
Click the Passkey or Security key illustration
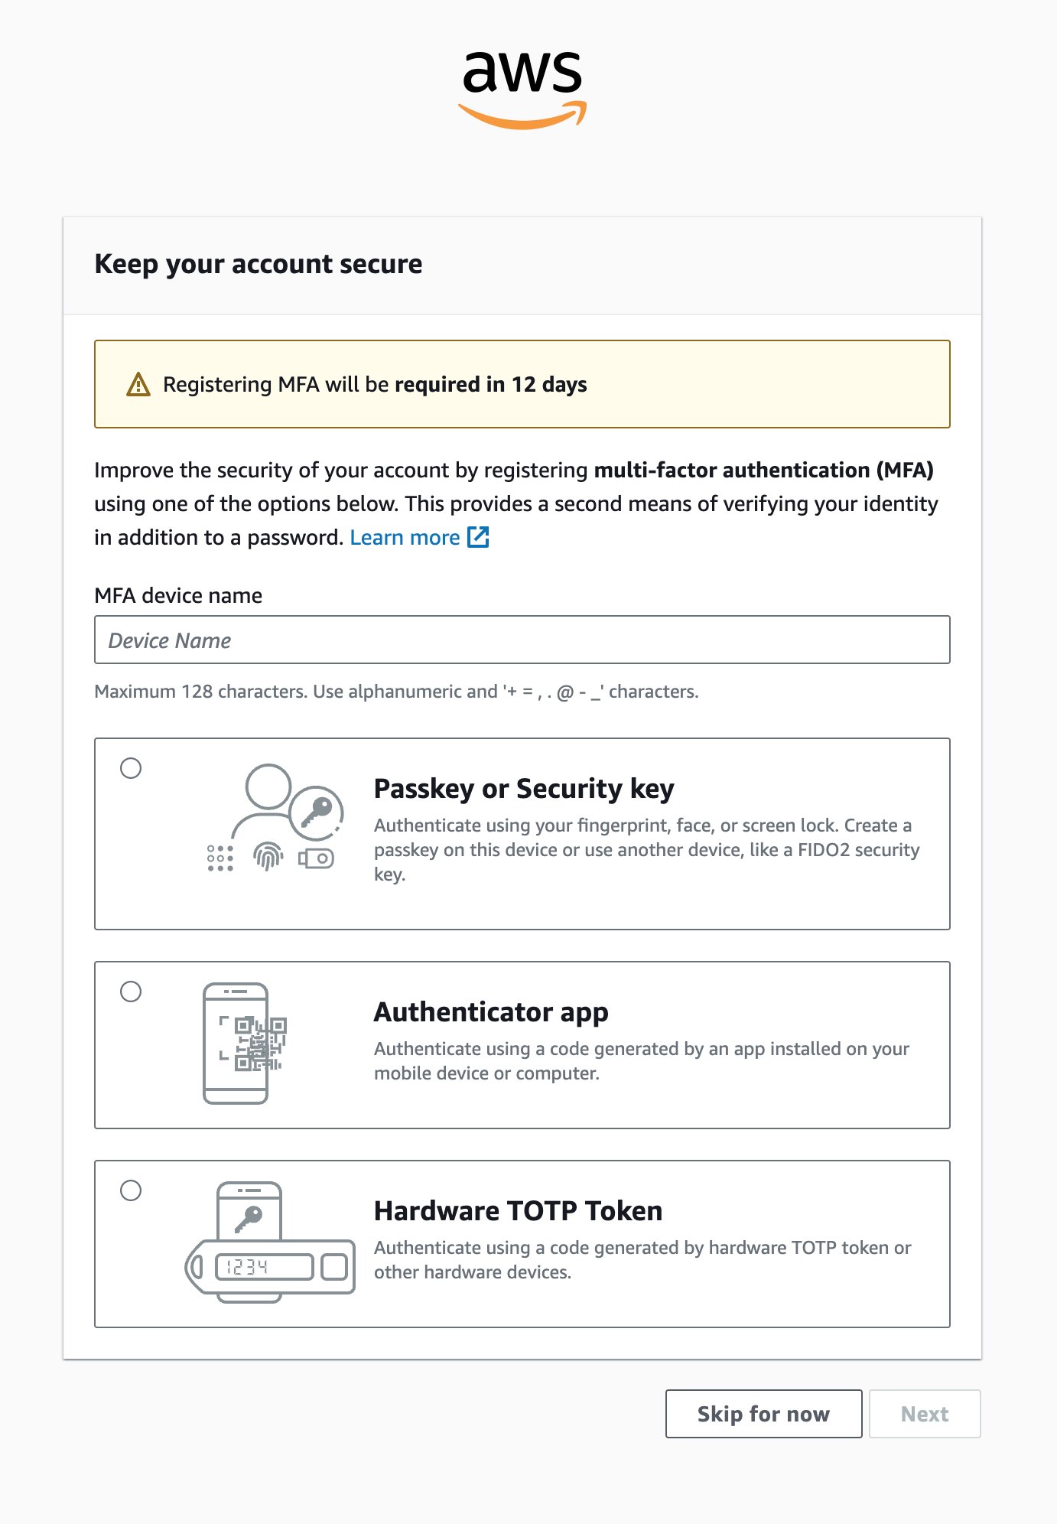click(x=275, y=819)
